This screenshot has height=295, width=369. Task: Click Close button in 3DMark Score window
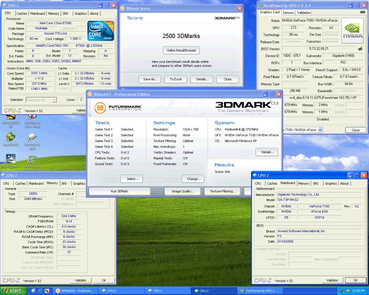[228, 79]
